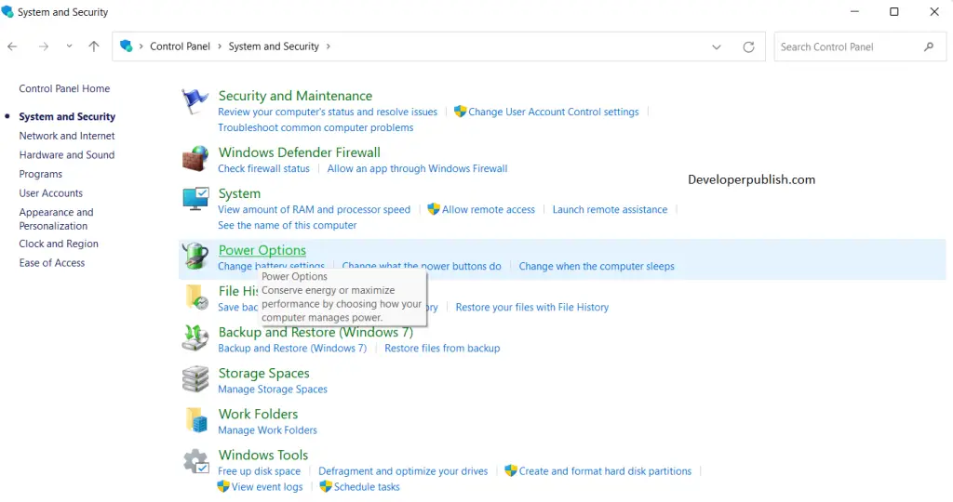Viewport: 953px width, 502px height.
Task: Click the System monitor icon
Action: click(195, 199)
